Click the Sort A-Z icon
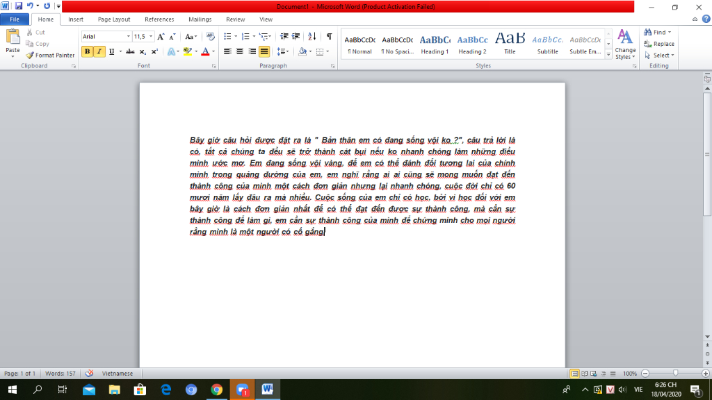Image resolution: width=712 pixels, height=400 pixels. click(x=311, y=36)
